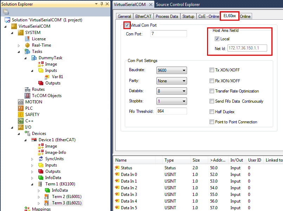Image resolution: width=283 pixels, height=211 pixels.
Task: Click the License icon under SYSTEM
Action: click(x=27, y=39)
